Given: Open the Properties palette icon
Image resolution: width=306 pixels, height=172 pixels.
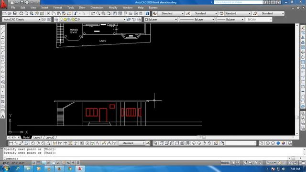Looking at the screenshot, I should pyautogui.click(x=115, y=13).
